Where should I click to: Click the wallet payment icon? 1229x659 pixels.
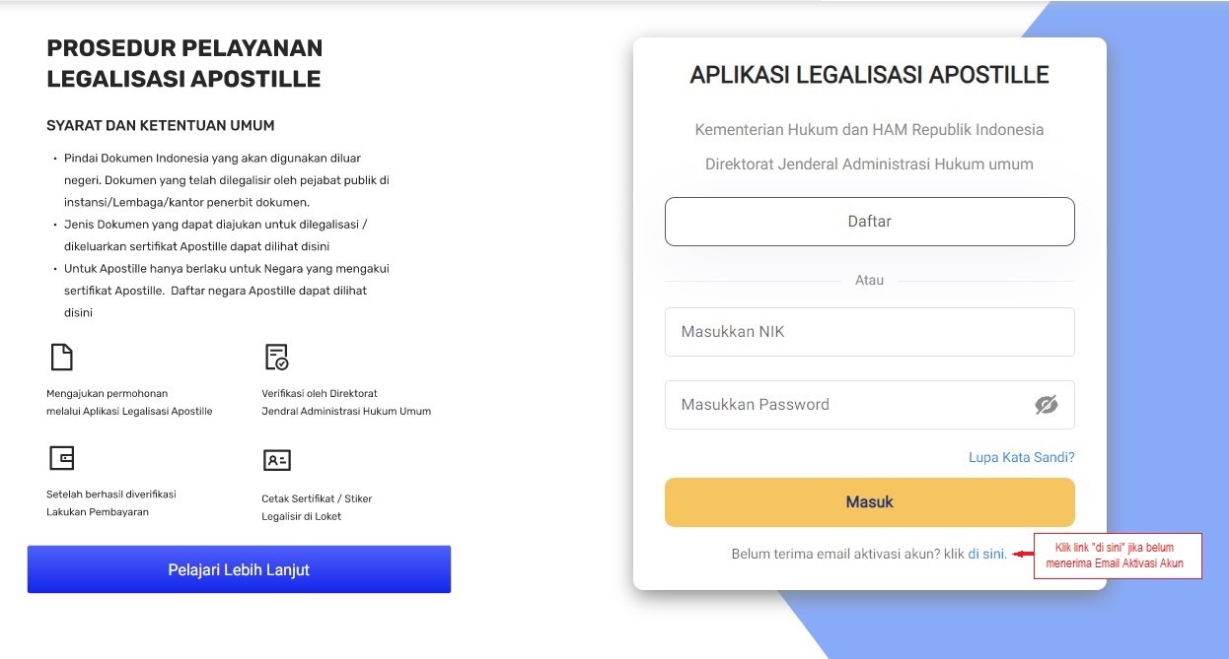(62, 458)
